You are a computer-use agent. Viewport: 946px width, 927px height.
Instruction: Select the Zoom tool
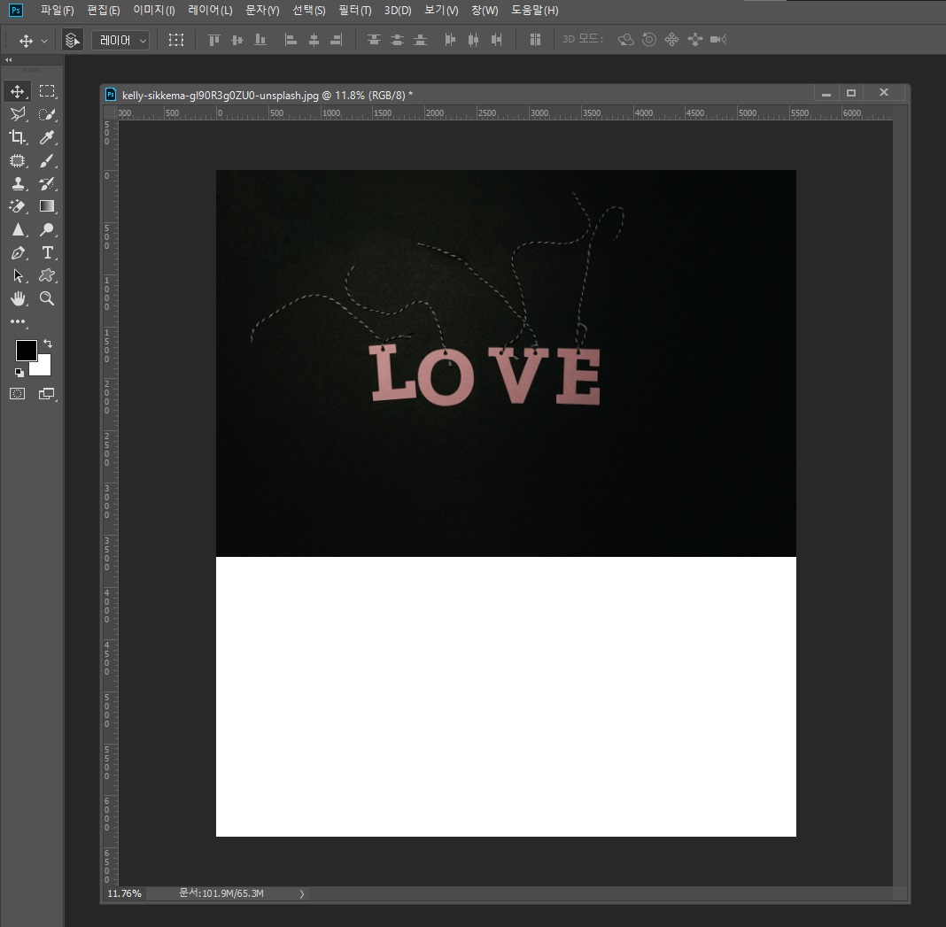pyautogui.click(x=46, y=298)
